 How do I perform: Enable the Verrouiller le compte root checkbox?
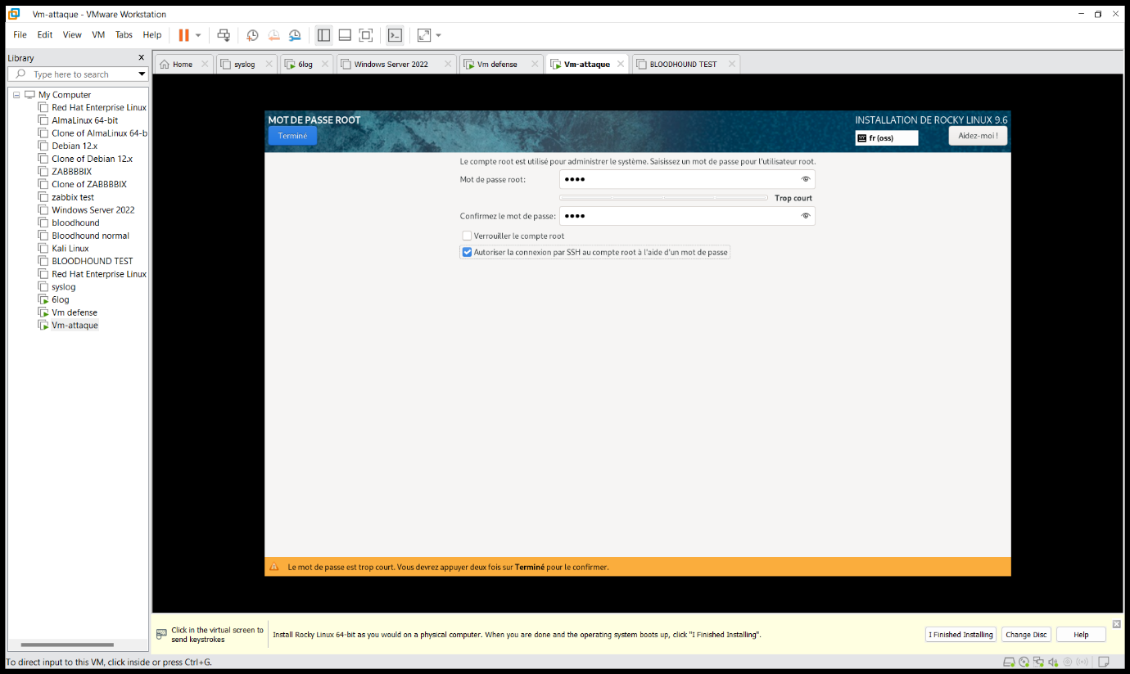pyautogui.click(x=467, y=236)
